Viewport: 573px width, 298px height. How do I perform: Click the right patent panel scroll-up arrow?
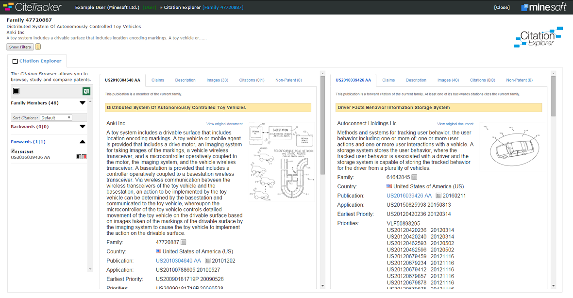(553, 74)
